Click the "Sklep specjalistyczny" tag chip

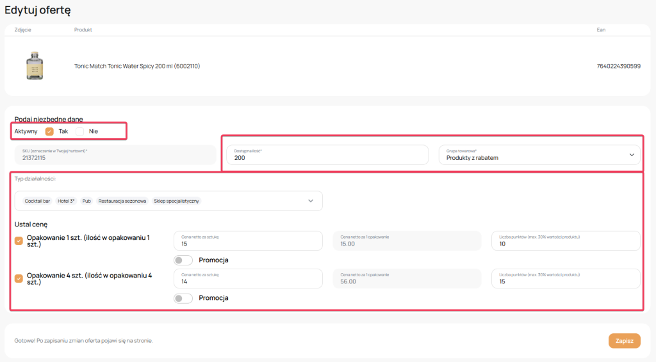176,201
